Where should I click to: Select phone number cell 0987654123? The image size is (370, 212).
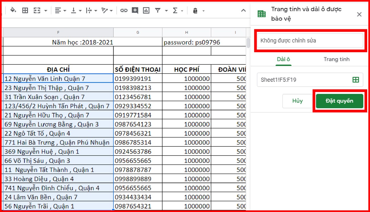(138, 124)
